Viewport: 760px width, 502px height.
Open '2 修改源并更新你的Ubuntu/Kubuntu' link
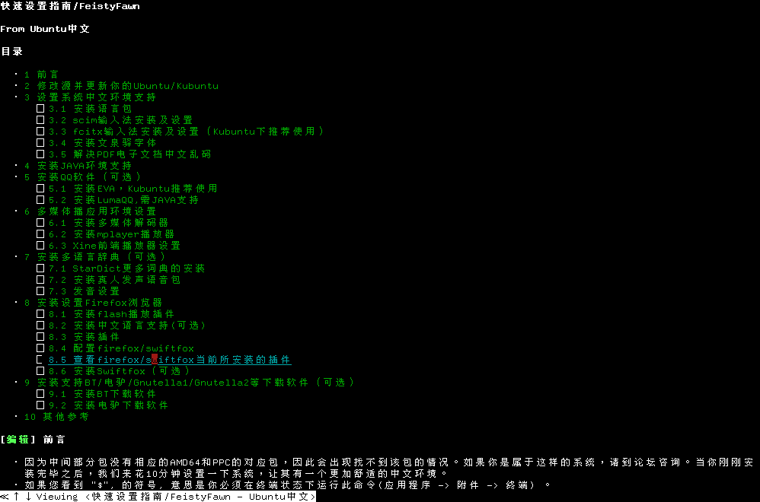click(121, 86)
